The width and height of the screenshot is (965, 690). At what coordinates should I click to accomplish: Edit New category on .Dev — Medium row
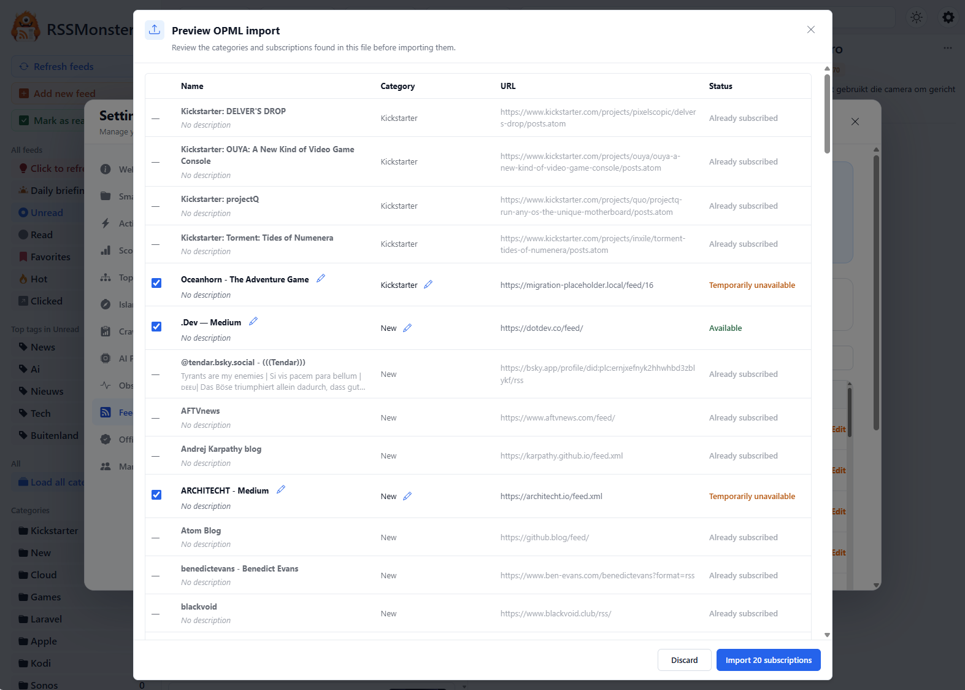[407, 328]
